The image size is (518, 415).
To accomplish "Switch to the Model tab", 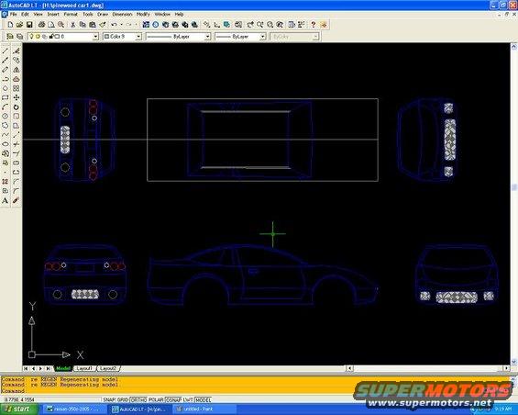I will click(x=62, y=368).
